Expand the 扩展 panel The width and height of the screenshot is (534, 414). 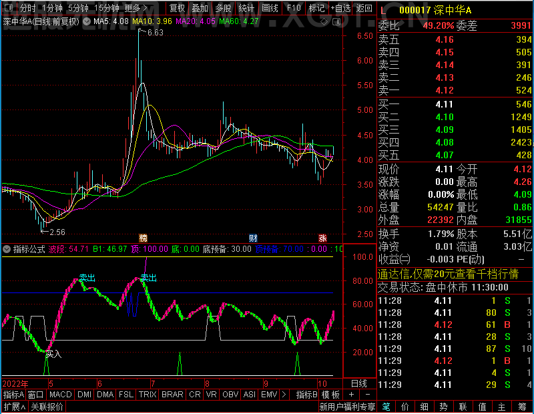(15, 407)
